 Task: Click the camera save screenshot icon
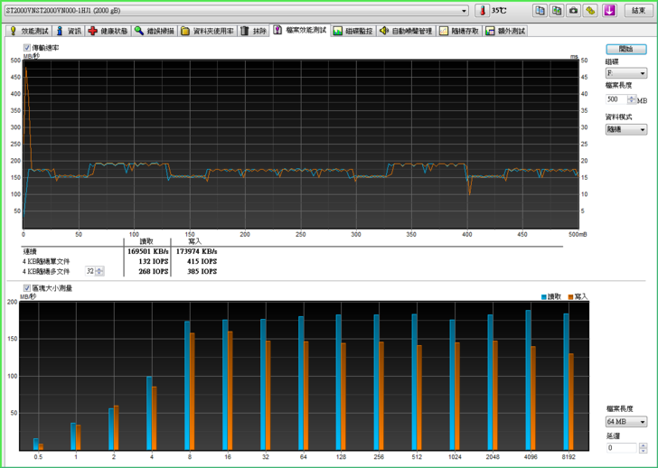573,10
